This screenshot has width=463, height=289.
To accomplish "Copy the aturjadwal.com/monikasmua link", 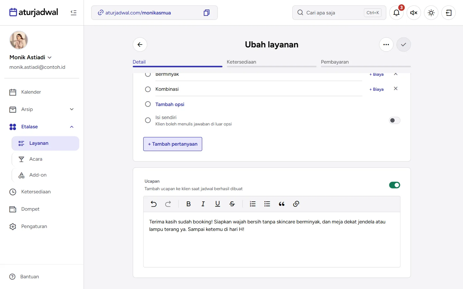I will [x=206, y=13].
